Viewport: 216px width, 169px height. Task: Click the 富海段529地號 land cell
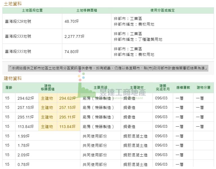coord(18,21)
